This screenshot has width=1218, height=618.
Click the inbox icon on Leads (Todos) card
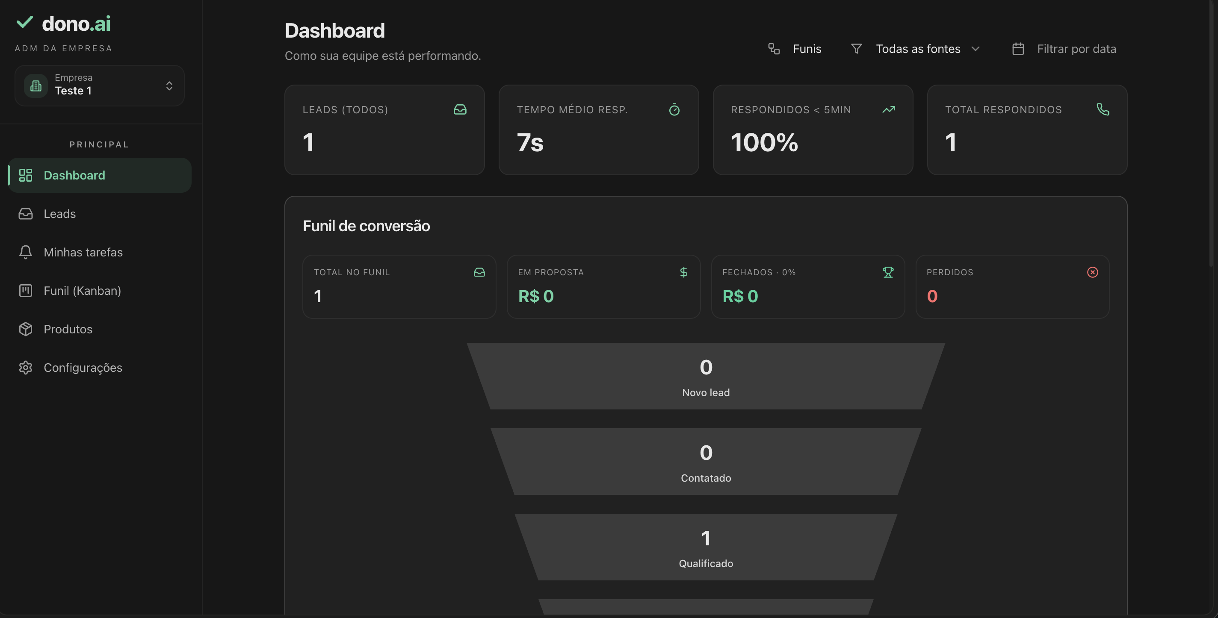coord(460,109)
